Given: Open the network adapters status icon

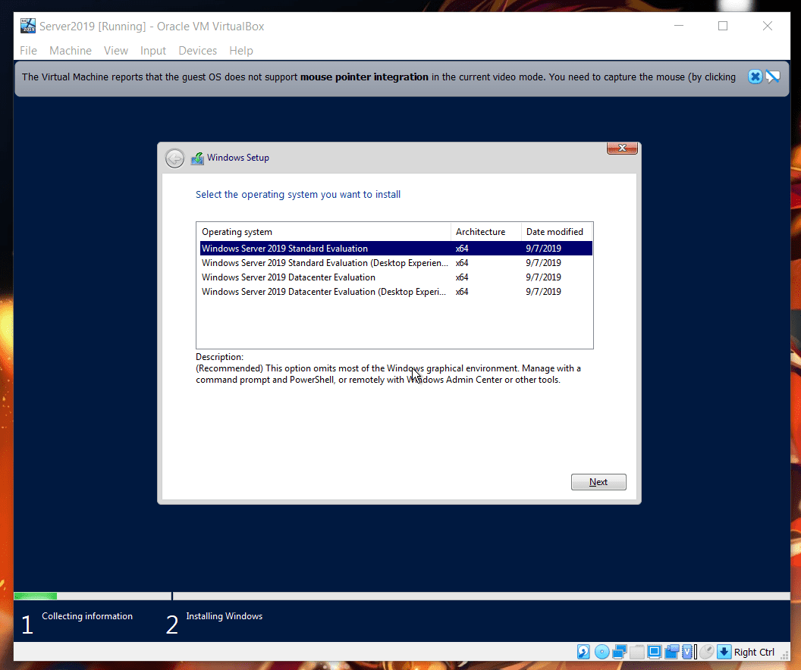Looking at the screenshot, I should coord(620,652).
